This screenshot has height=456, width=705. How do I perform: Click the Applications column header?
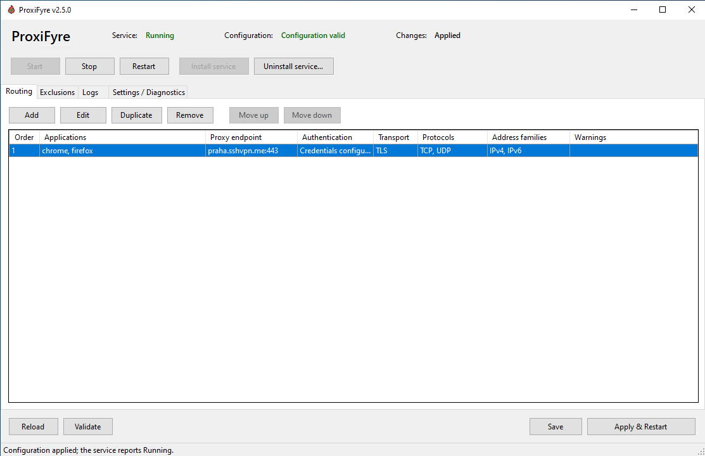[x=122, y=137]
